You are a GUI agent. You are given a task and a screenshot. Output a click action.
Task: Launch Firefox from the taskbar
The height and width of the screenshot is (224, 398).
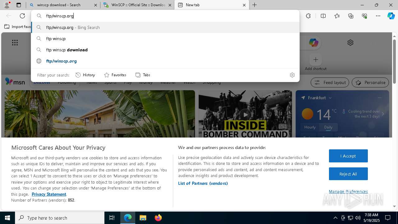point(158,218)
